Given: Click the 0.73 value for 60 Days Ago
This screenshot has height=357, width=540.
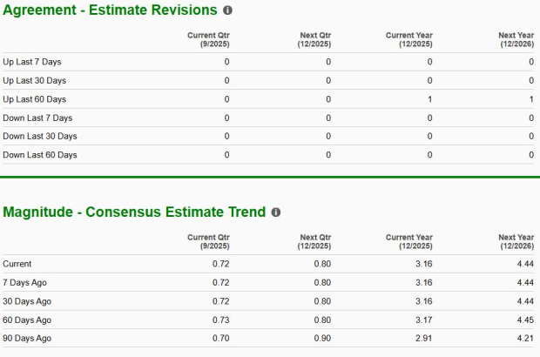Looking at the screenshot, I should pyautogui.click(x=221, y=320).
